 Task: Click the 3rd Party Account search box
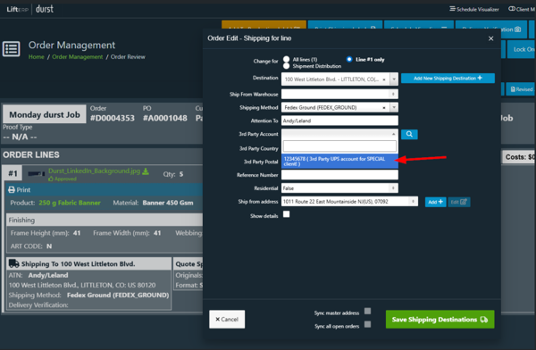point(339,146)
